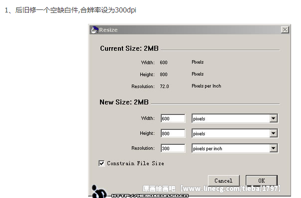Click the instruction text ending with 300dpi
This screenshot has height=198, width=301.
pyautogui.click(x=71, y=10)
